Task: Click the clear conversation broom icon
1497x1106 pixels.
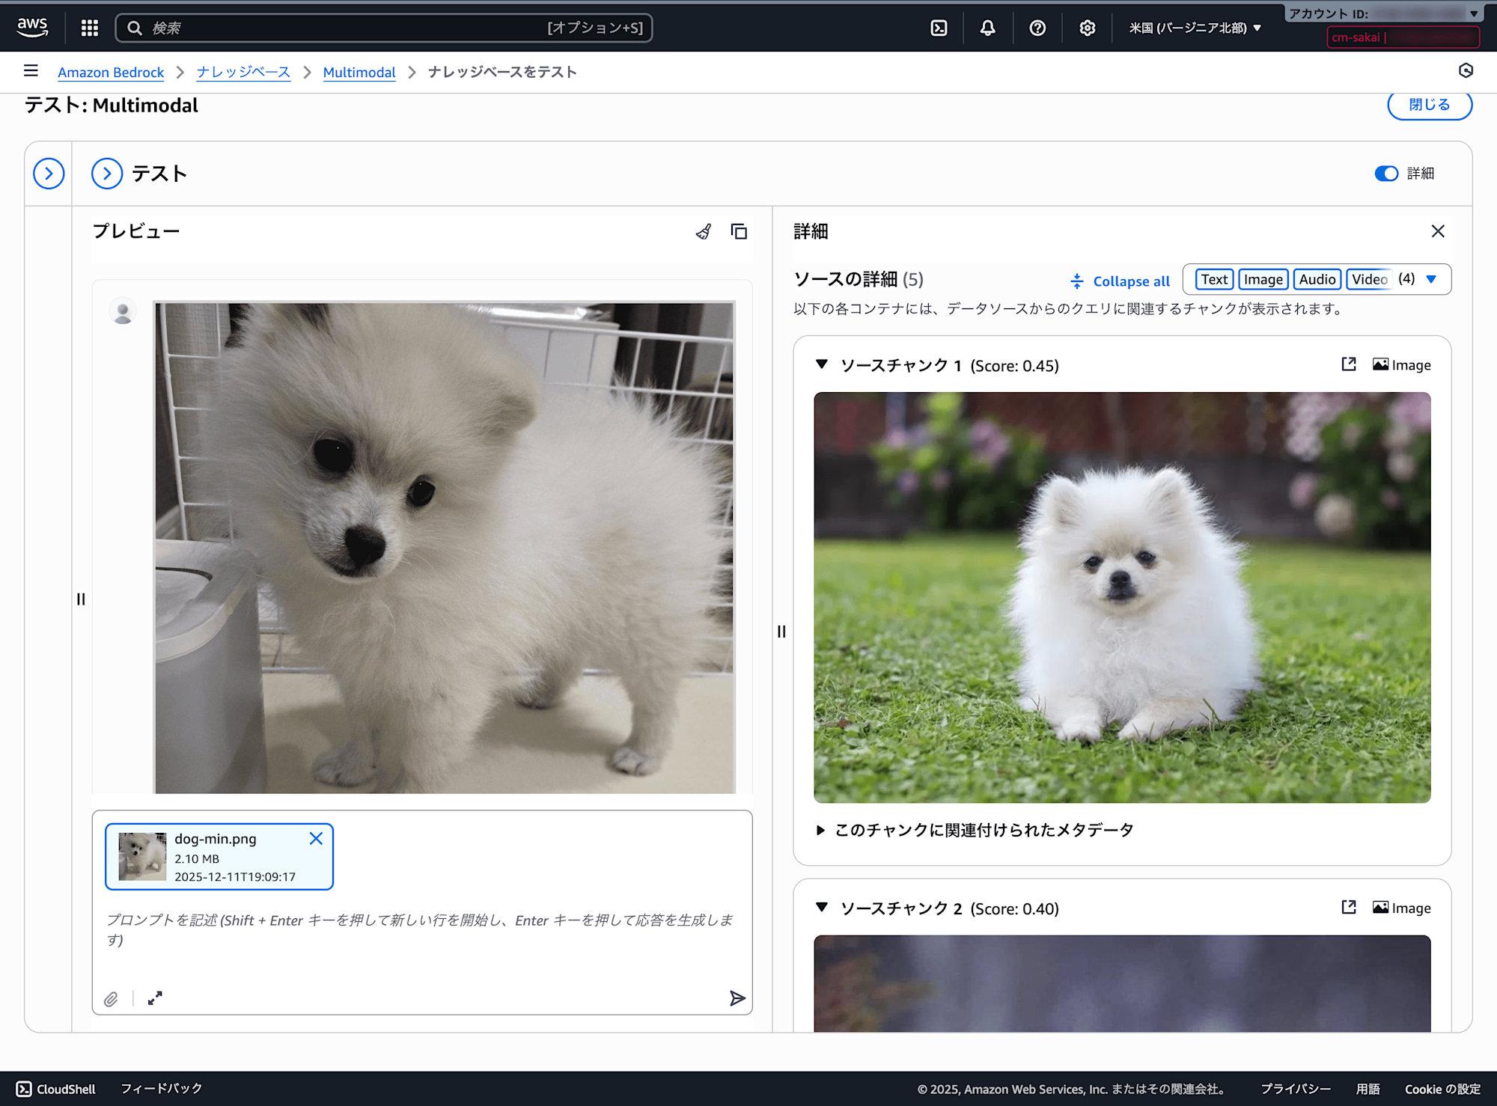Action: (703, 232)
